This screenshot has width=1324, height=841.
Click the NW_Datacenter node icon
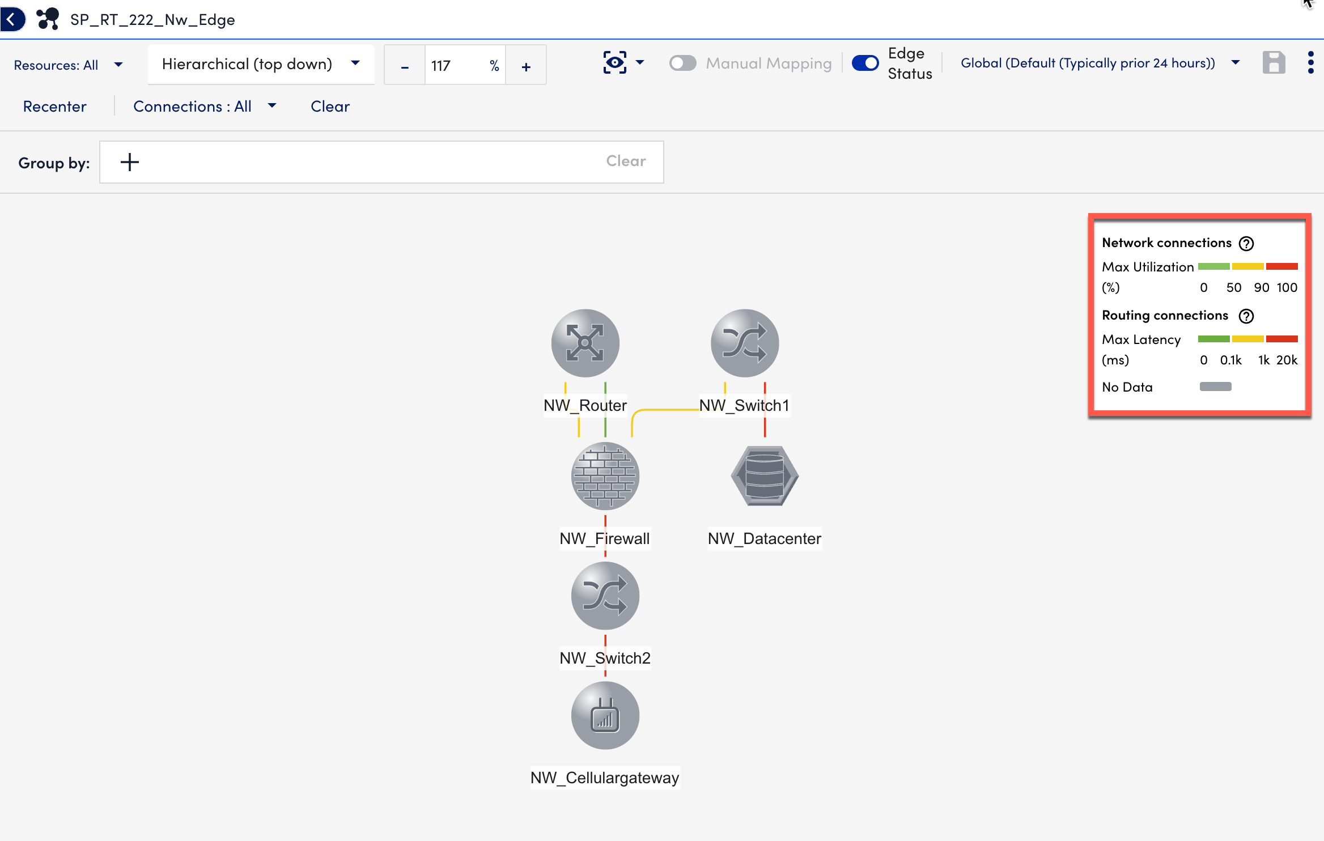pyautogui.click(x=765, y=476)
